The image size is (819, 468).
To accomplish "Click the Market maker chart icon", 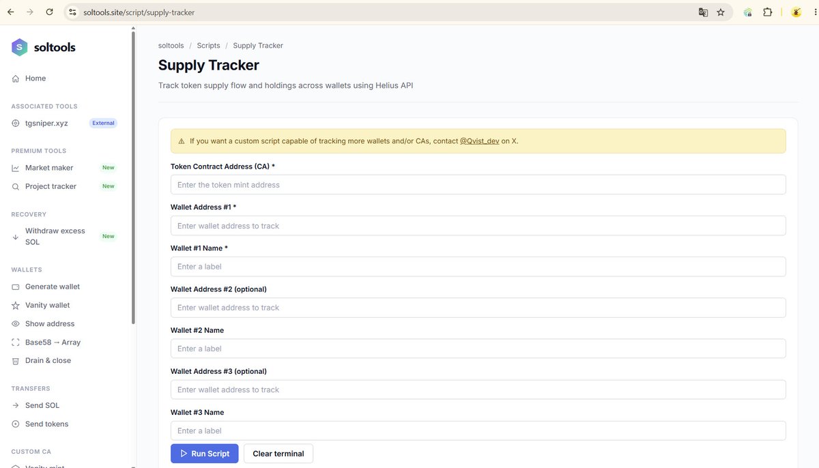I will (x=16, y=168).
